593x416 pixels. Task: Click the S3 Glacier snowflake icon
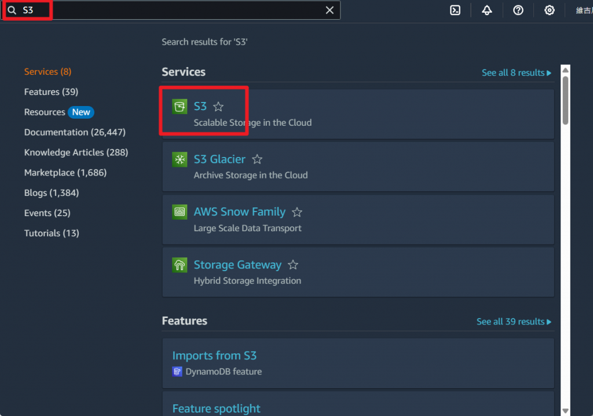click(x=180, y=159)
